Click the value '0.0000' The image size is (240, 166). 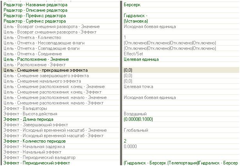(x=130, y=147)
